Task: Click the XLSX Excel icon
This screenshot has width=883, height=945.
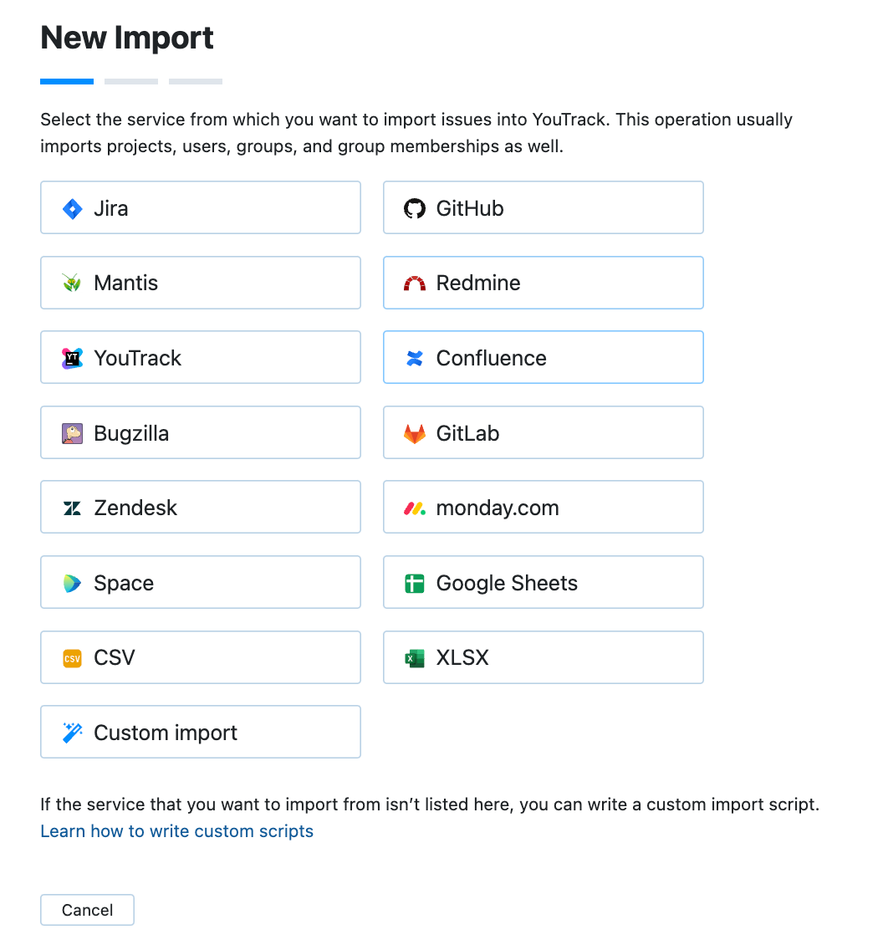Action: 416,657
